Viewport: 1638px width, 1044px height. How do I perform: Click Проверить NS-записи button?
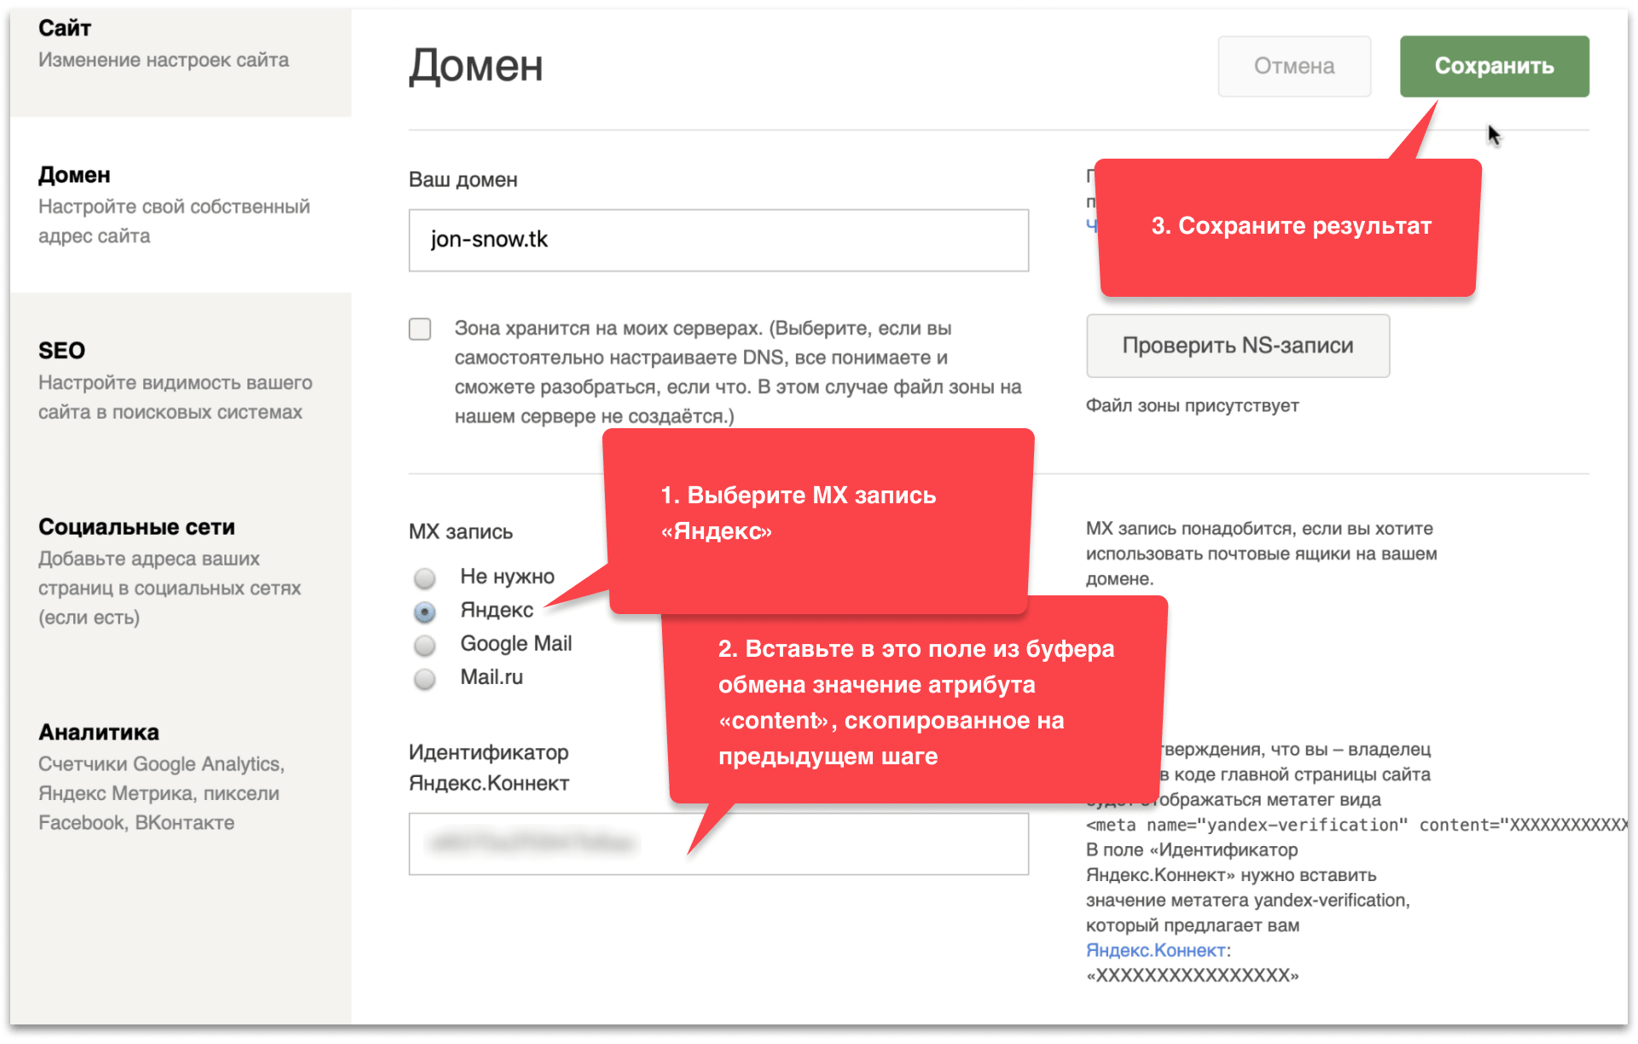1237,345
